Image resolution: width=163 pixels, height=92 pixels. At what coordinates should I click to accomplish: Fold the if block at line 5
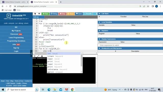(38, 26)
